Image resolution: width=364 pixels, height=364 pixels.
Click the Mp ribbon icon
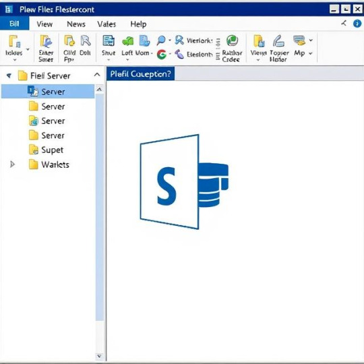[299, 40]
